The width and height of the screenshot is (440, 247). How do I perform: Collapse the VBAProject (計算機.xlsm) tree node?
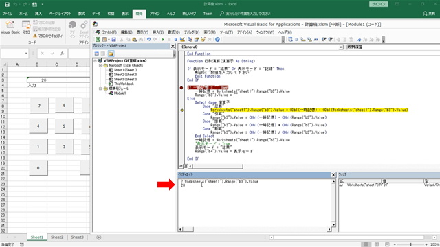click(96, 61)
